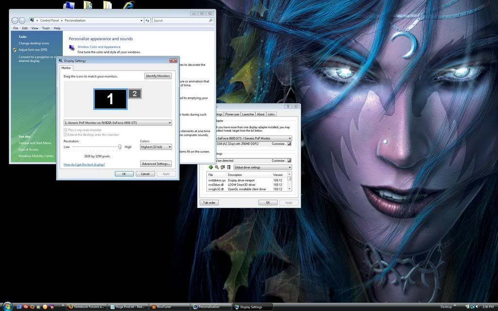Click the second desktop folder icon with picture

pos(88,4)
